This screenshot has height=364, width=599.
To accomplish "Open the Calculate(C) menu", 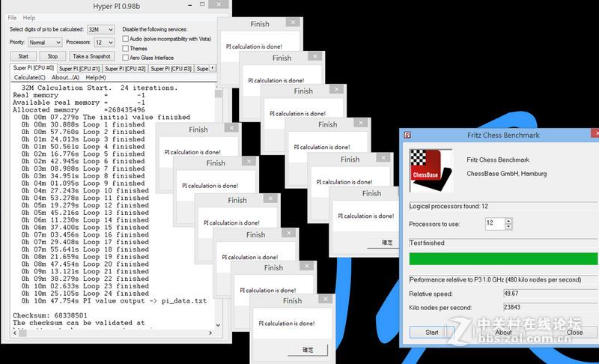I will 29,78.
